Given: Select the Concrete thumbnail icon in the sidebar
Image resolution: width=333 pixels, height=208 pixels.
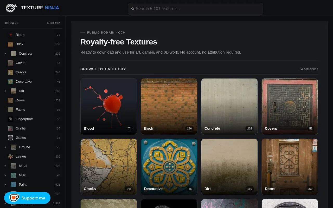Looking at the screenshot, I should 14,53.
